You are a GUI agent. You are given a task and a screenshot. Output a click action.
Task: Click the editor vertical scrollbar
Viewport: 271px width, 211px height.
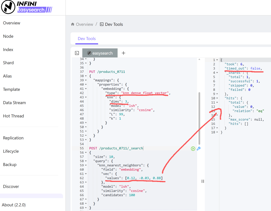pyautogui.click(x=199, y=119)
